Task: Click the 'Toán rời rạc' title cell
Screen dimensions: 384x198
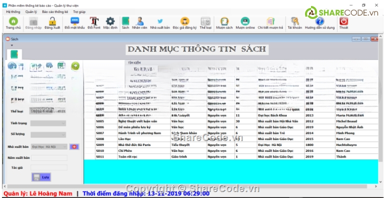Action: (144, 156)
